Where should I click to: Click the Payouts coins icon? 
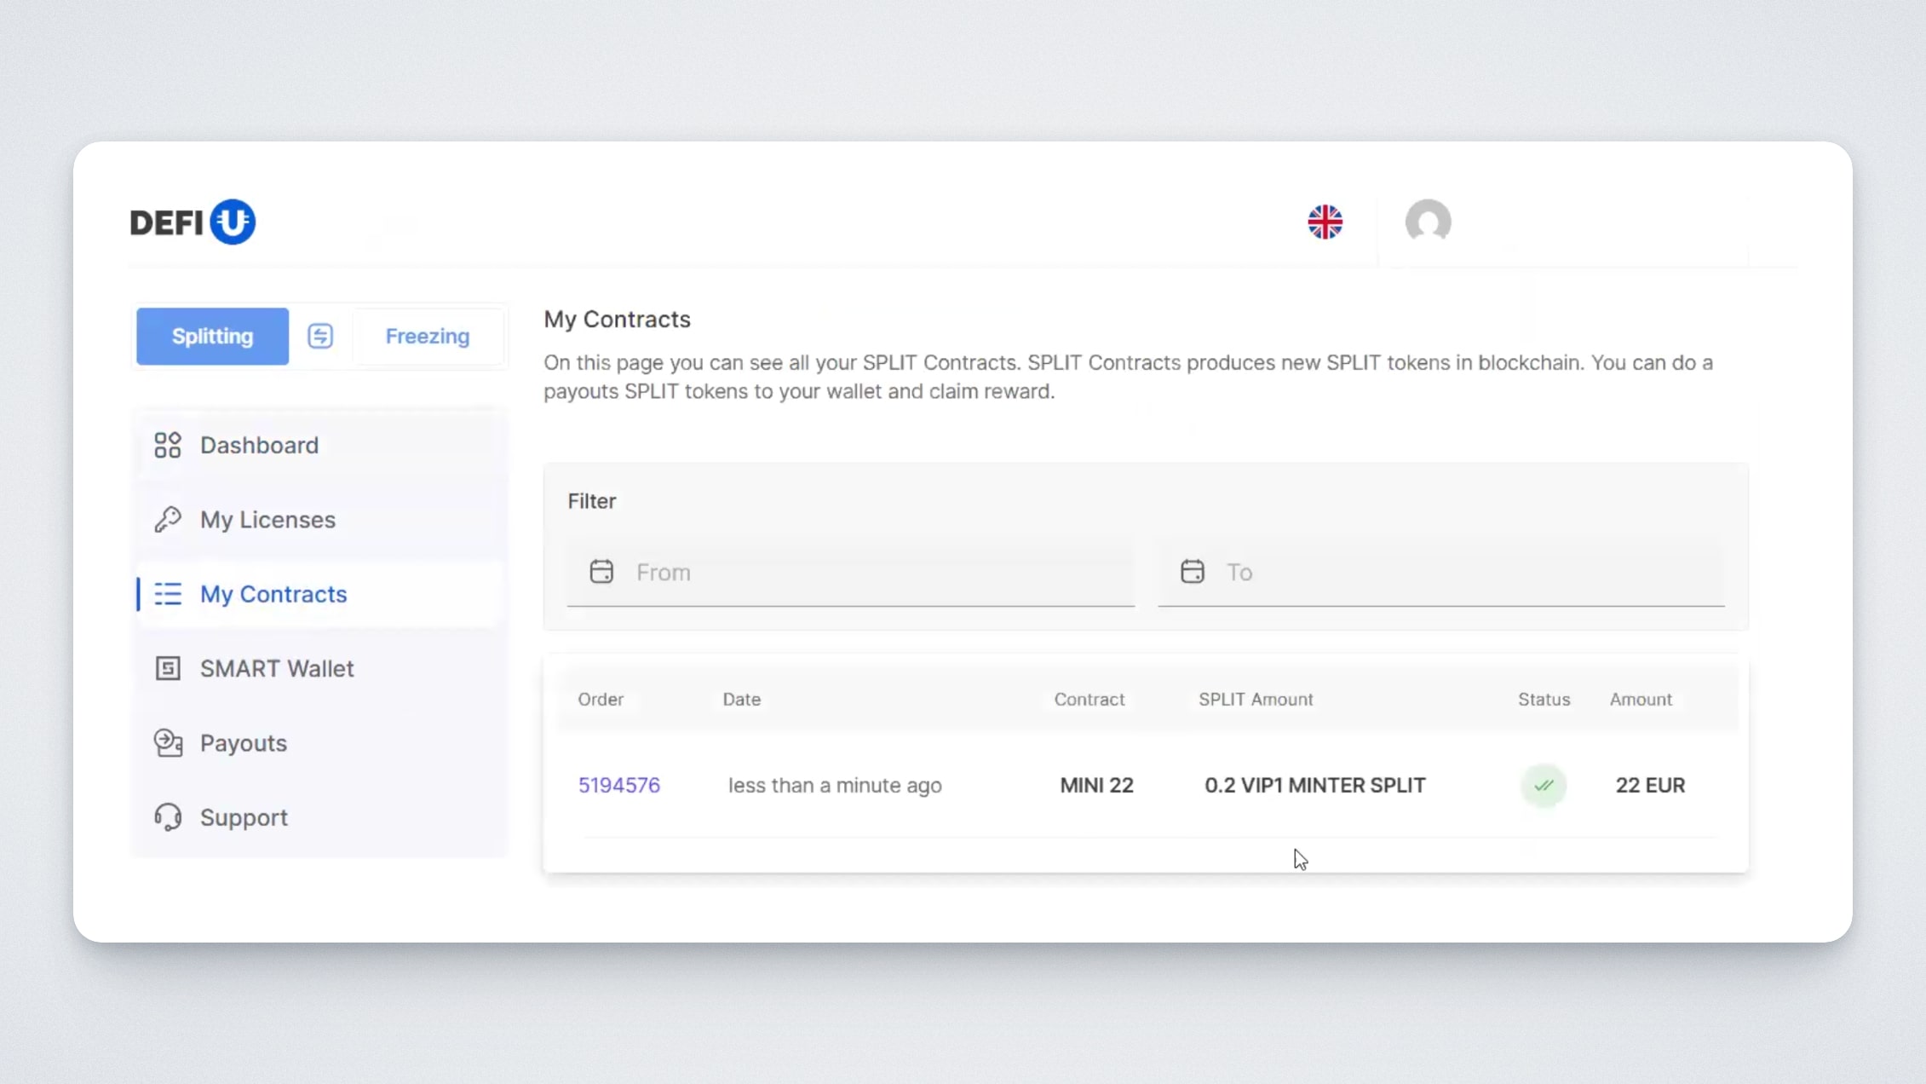[x=168, y=743]
